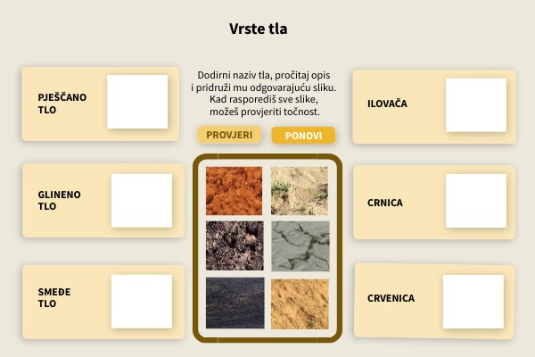Click the red-orange soil picture
This screenshot has width=535, height=357.
pos(235,189)
